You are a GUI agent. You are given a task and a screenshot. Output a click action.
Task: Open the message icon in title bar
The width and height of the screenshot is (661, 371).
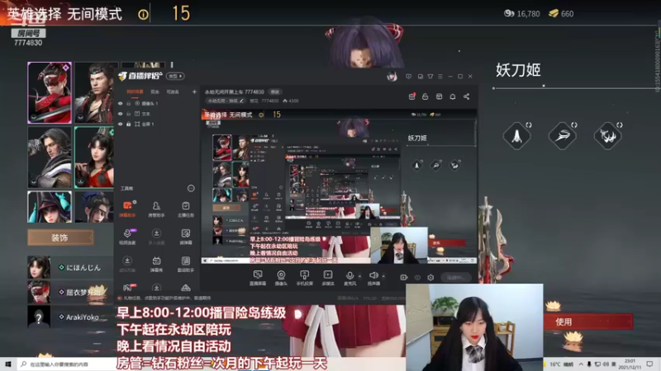tap(408, 77)
